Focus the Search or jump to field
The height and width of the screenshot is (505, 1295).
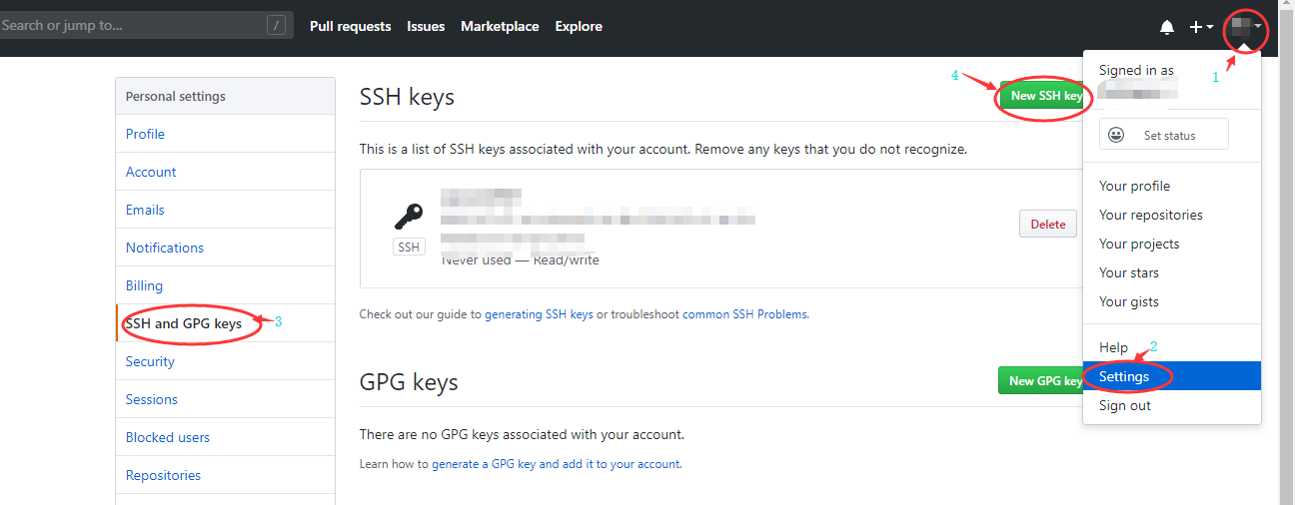[146, 26]
